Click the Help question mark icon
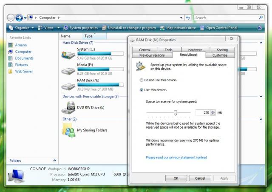The height and width of the screenshot is (192, 272). tap(260, 28)
